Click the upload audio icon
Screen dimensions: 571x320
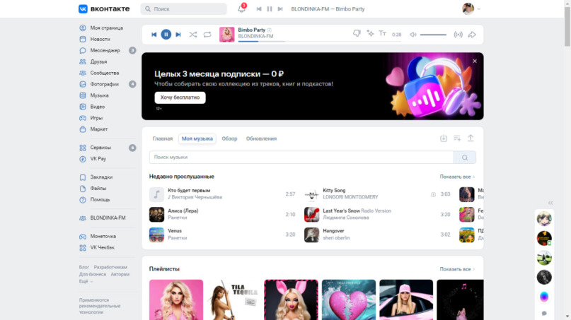click(x=471, y=138)
